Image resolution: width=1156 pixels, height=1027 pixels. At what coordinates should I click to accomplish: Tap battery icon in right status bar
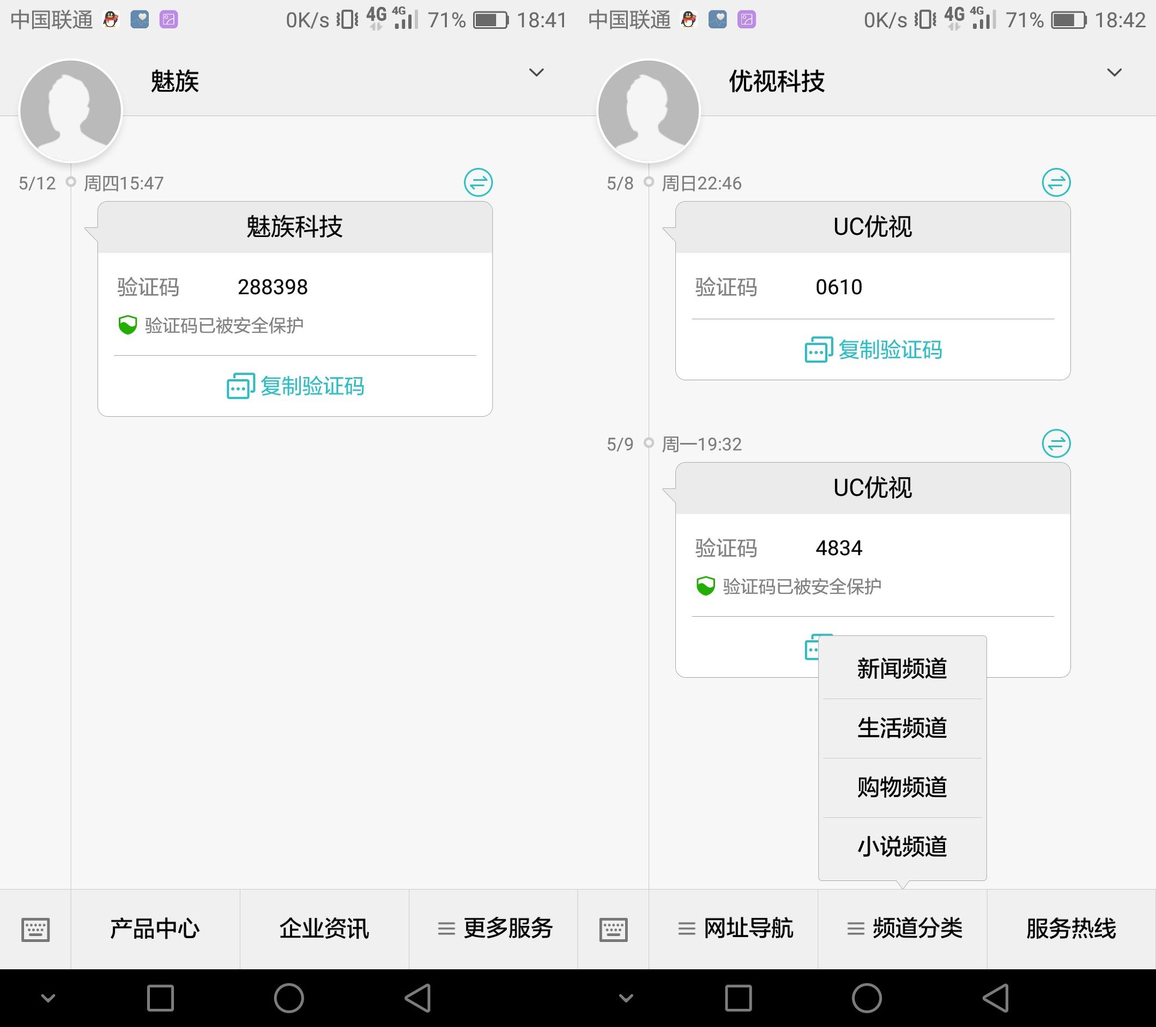1069,20
